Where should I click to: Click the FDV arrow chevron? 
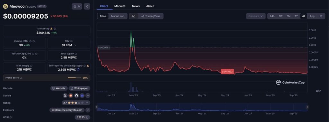coord(75,45)
